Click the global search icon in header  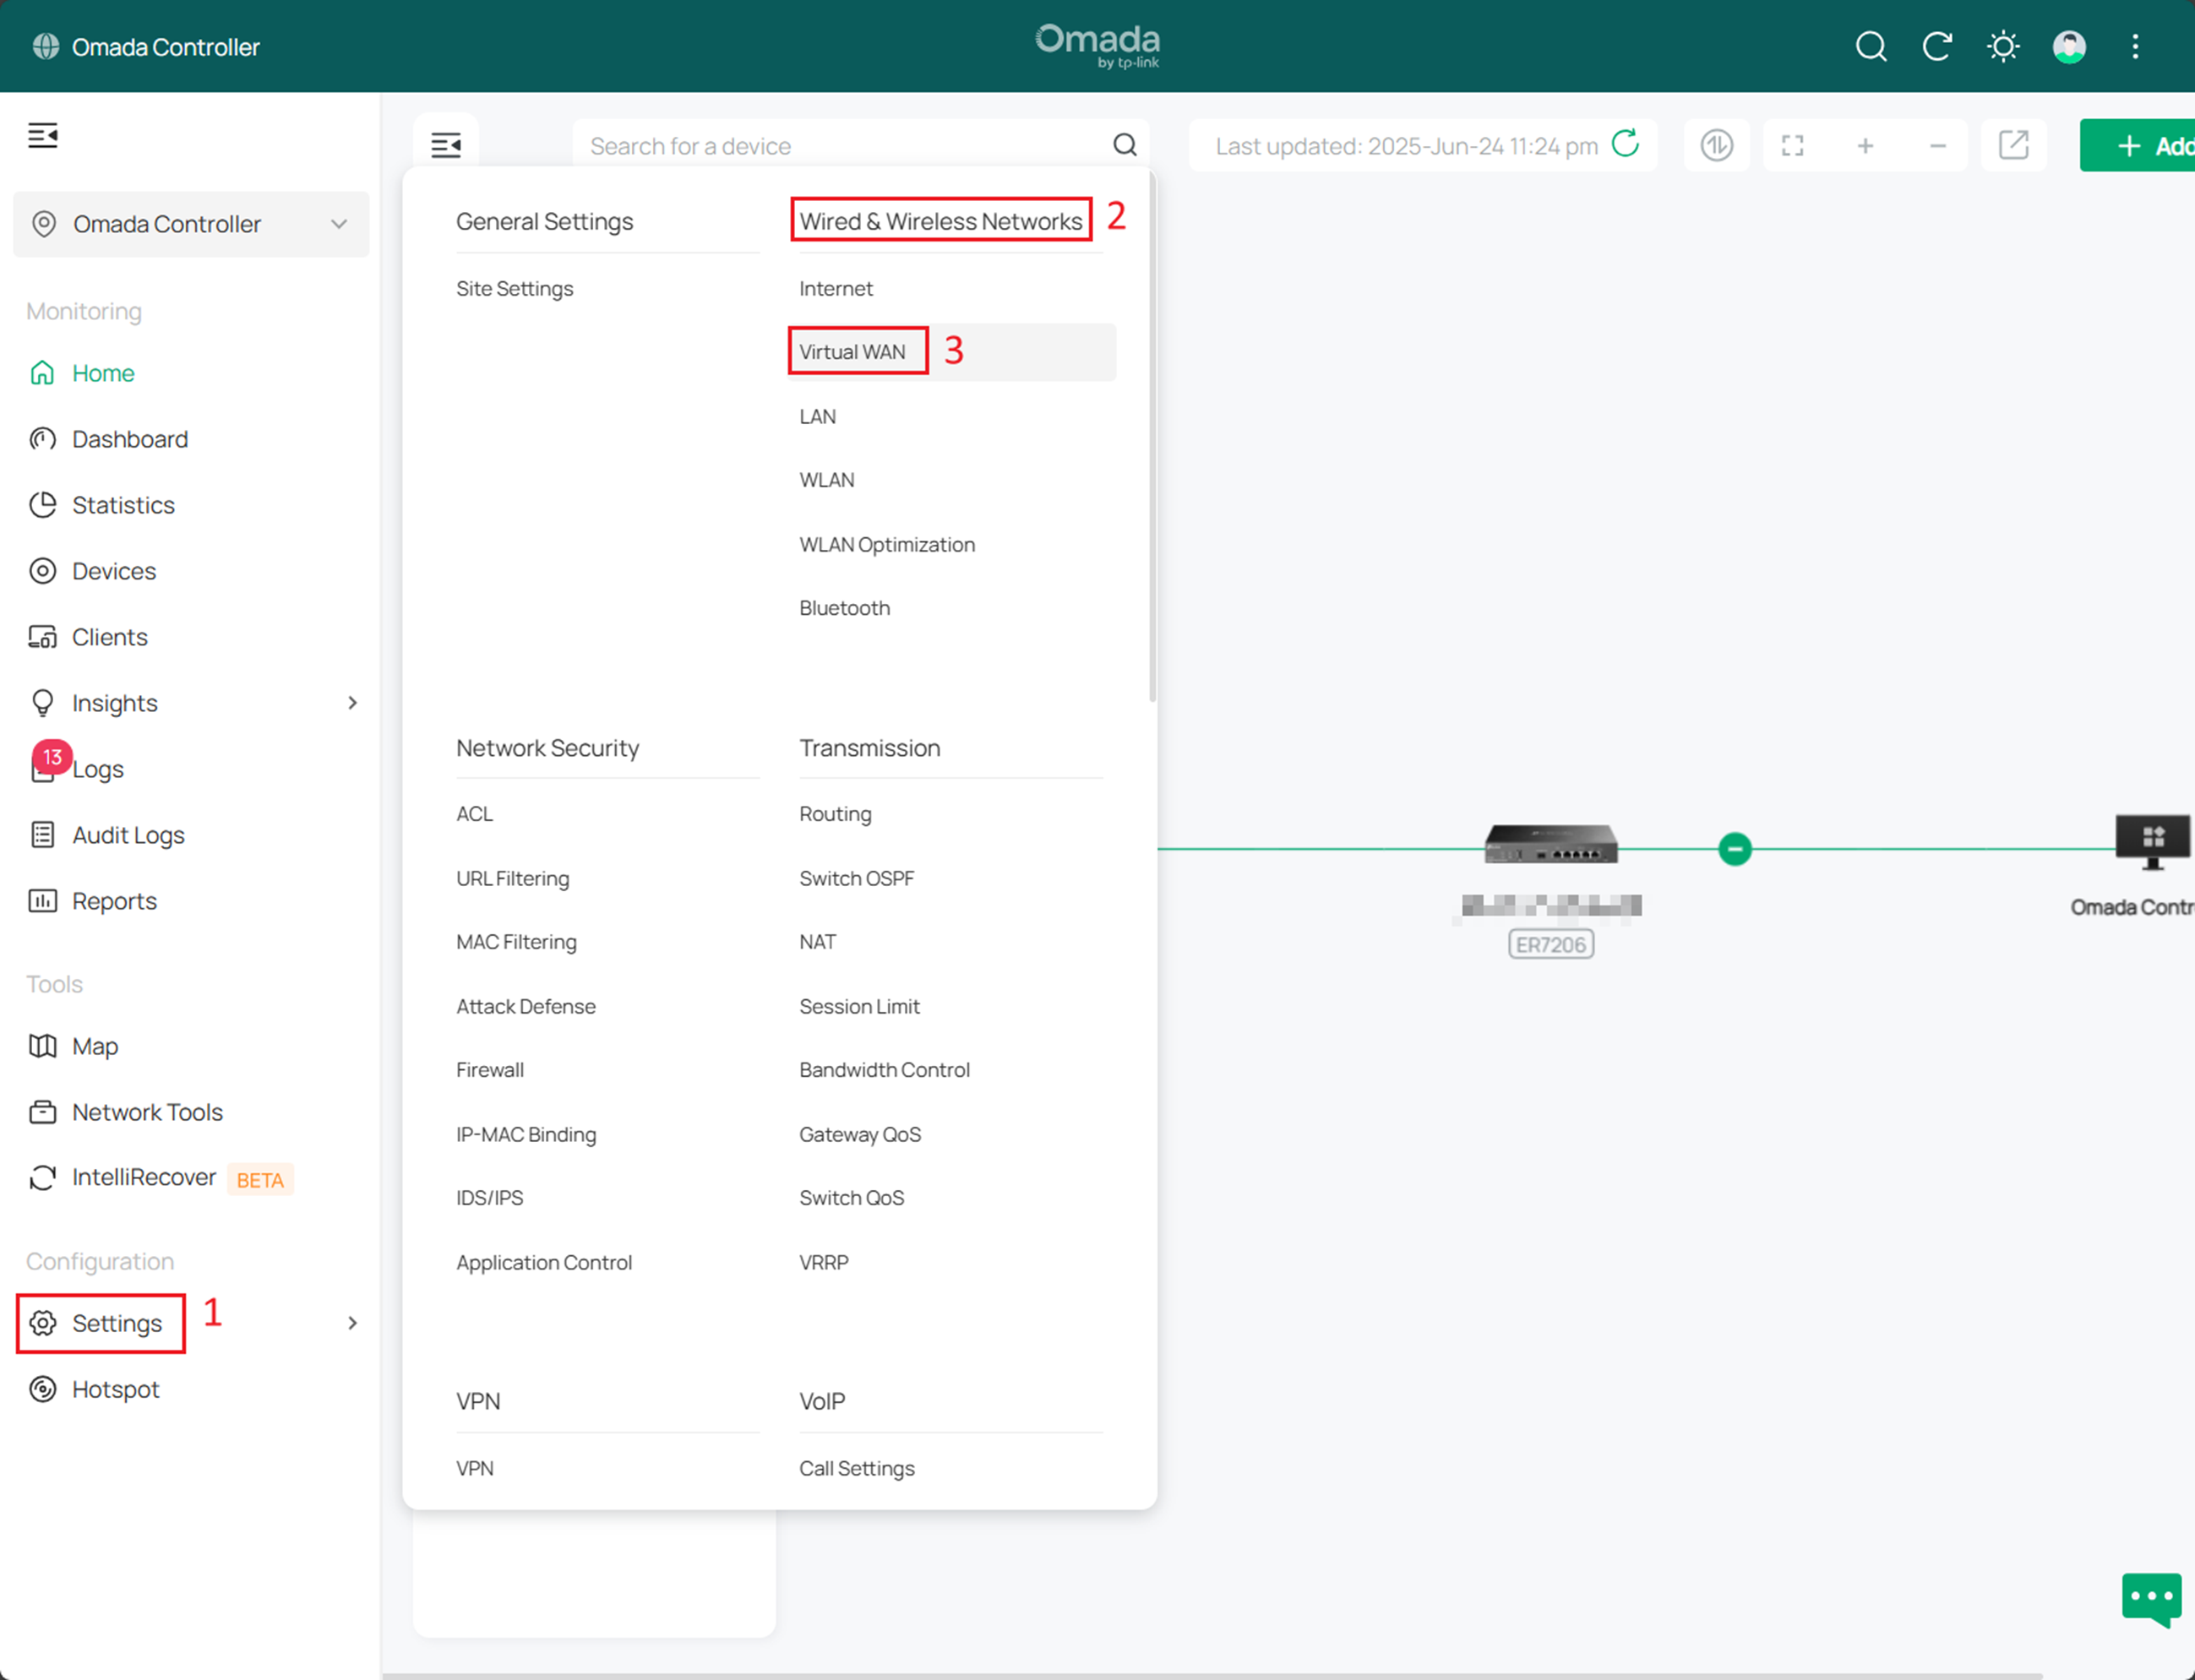(x=1870, y=46)
